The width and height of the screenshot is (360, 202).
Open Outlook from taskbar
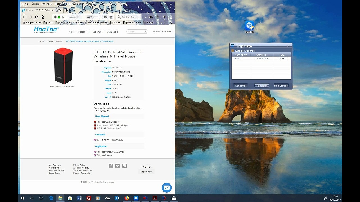[x=117, y=198]
